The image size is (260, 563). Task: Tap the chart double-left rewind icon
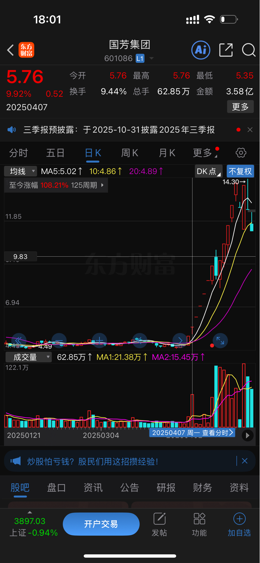[x=19, y=340]
